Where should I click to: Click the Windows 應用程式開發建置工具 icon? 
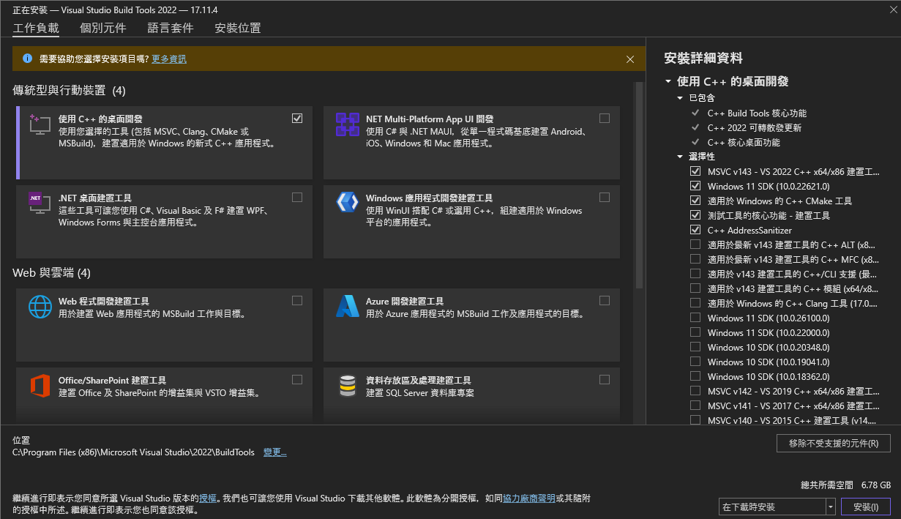(x=347, y=204)
